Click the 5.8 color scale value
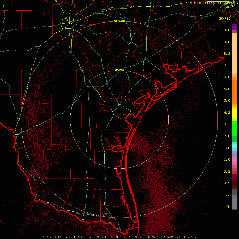 coord(227,89)
